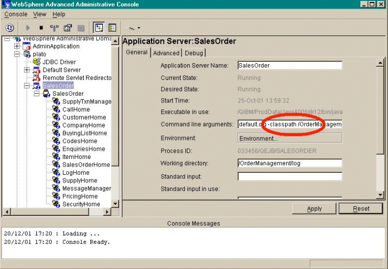Collapse the highlighted SalesOrder server node

[27, 86]
